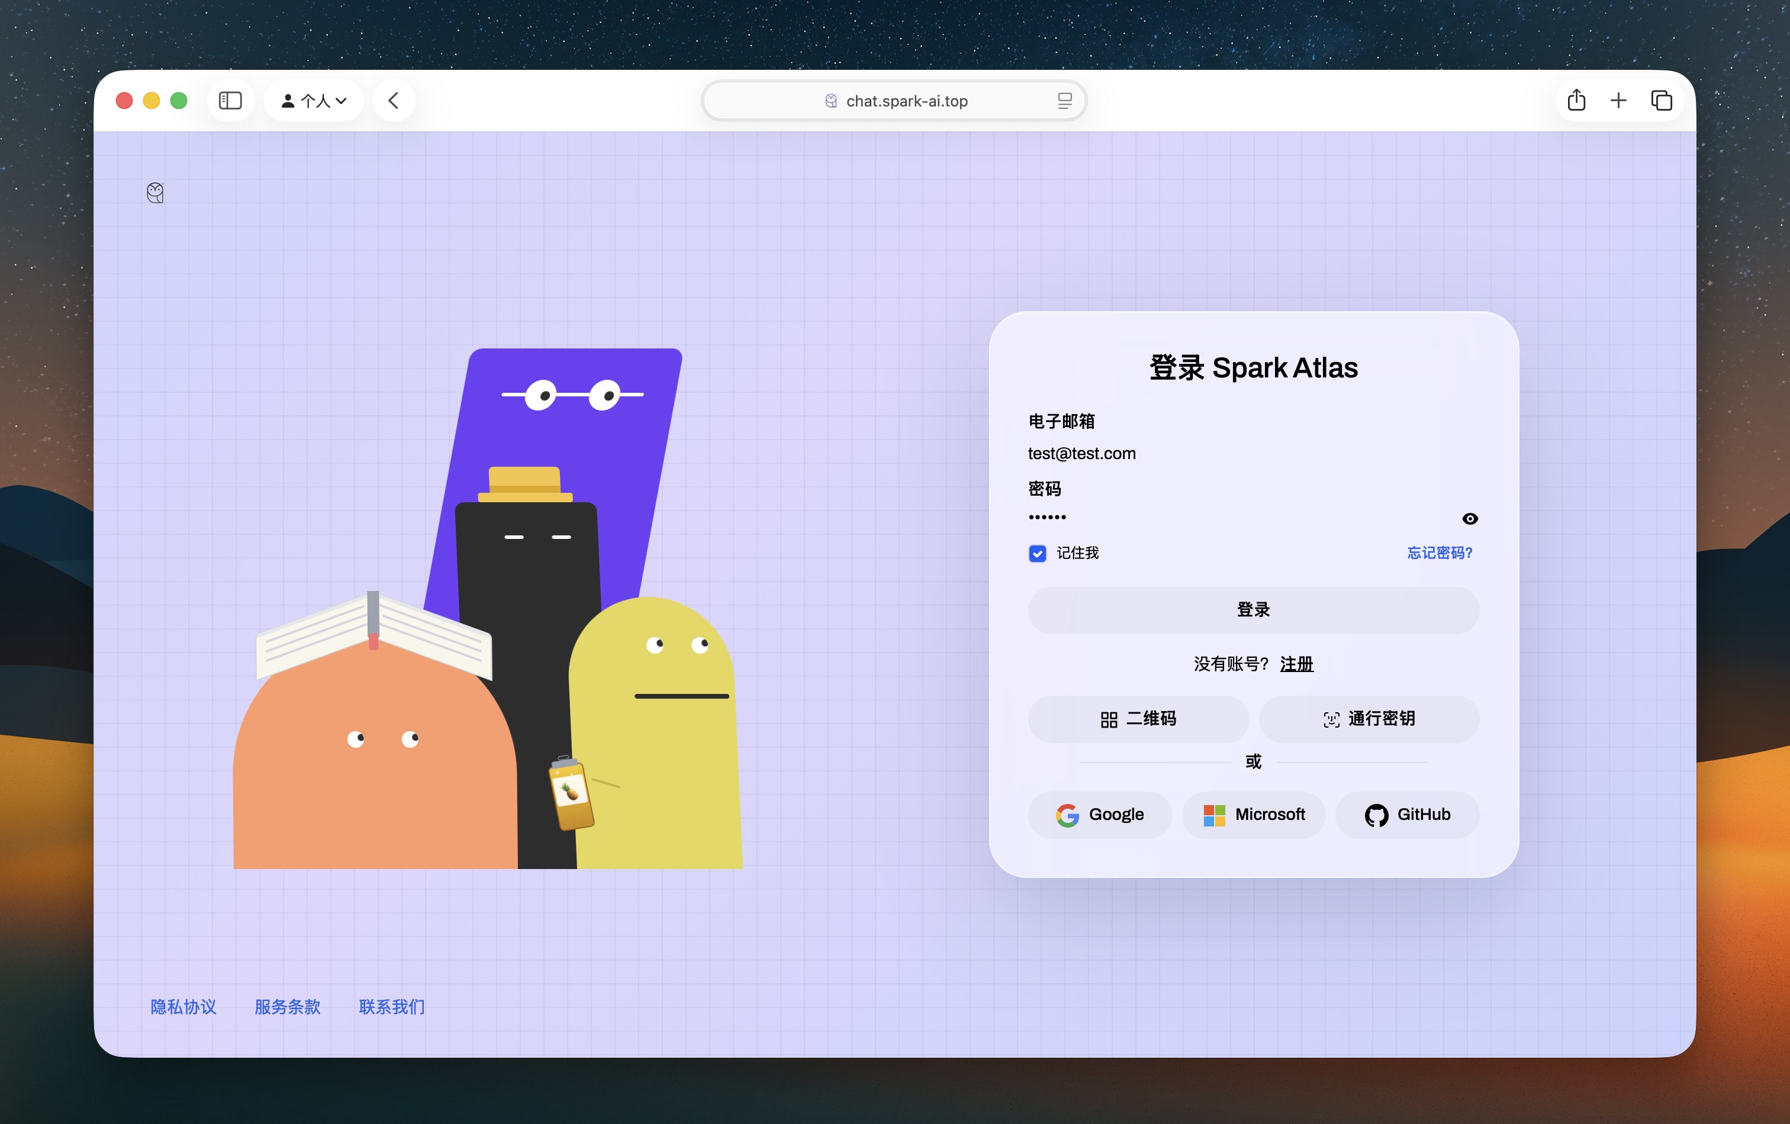This screenshot has width=1790, height=1124.
Task: Open the 个人 profile dropdown
Action: pyautogui.click(x=314, y=101)
